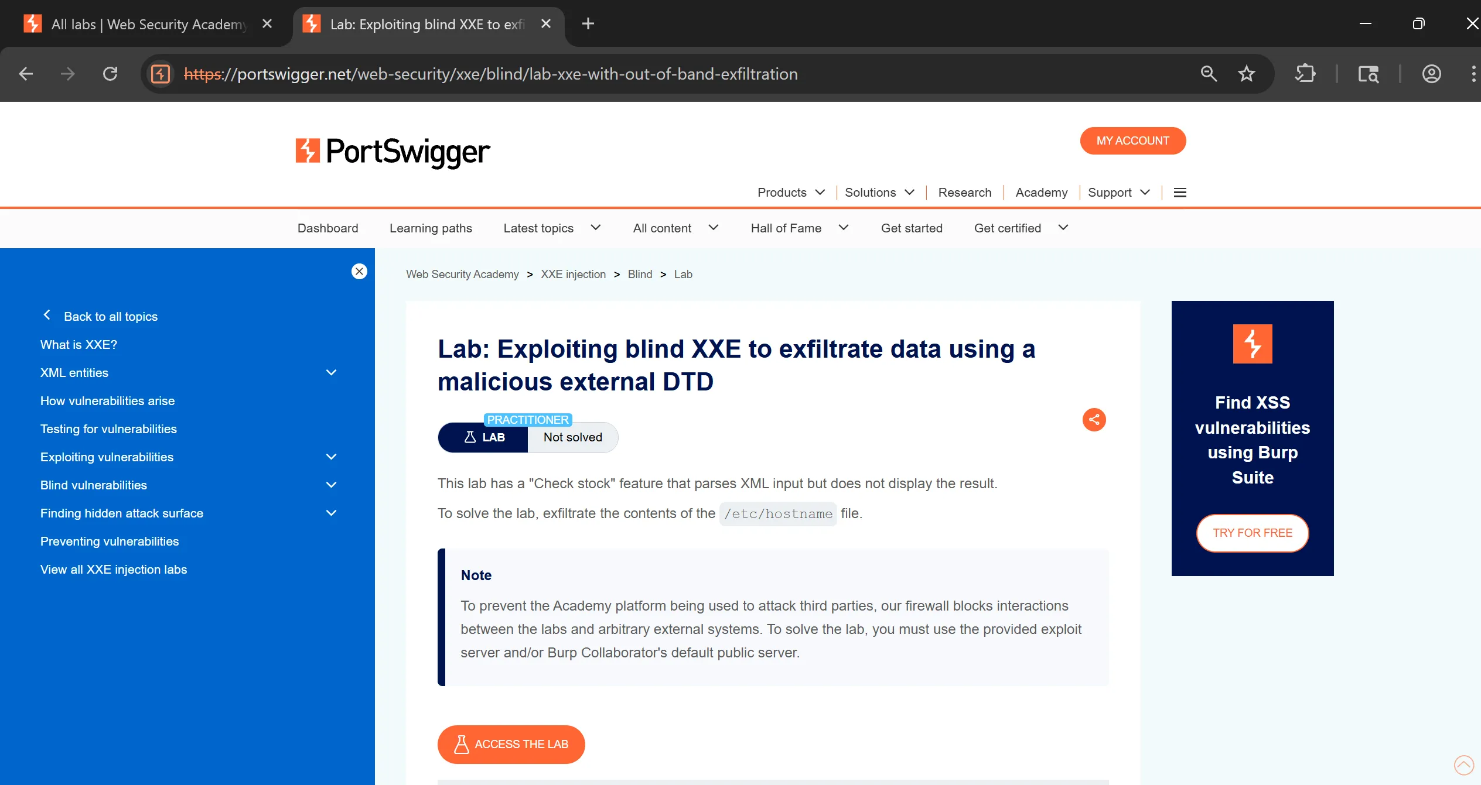Viewport: 1481px width, 785px height.
Task: Open the Products dropdown menu
Action: tap(791, 193)
